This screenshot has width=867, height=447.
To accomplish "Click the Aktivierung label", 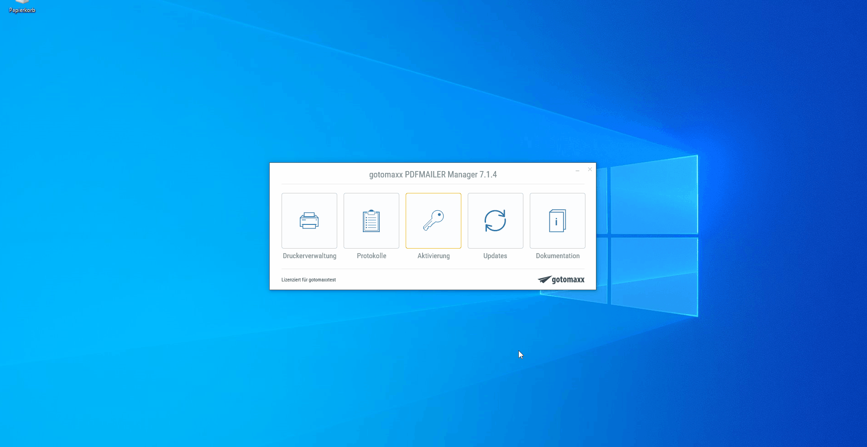I will pos(433,256).
